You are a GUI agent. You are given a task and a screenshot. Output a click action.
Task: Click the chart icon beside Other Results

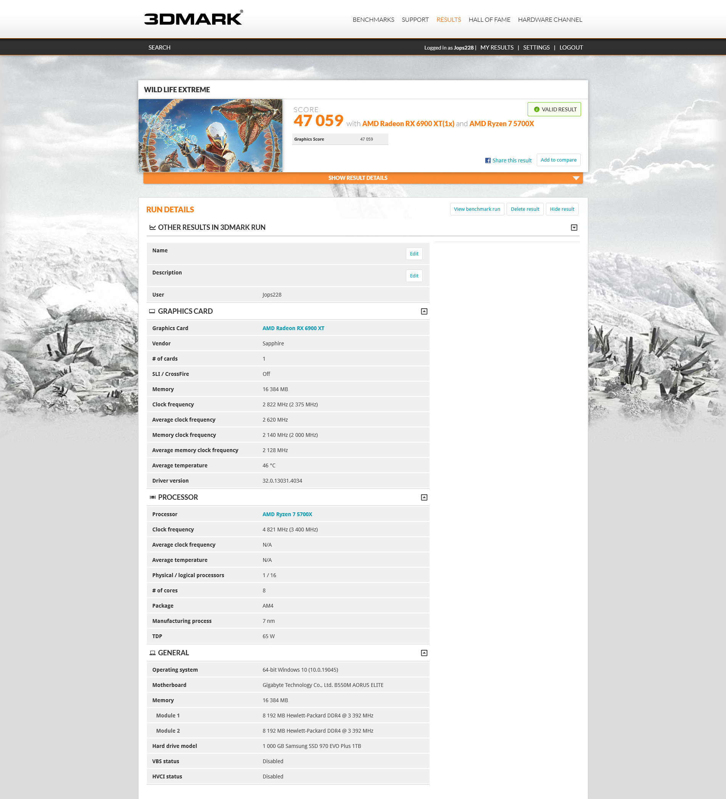[x=152, y=228]
